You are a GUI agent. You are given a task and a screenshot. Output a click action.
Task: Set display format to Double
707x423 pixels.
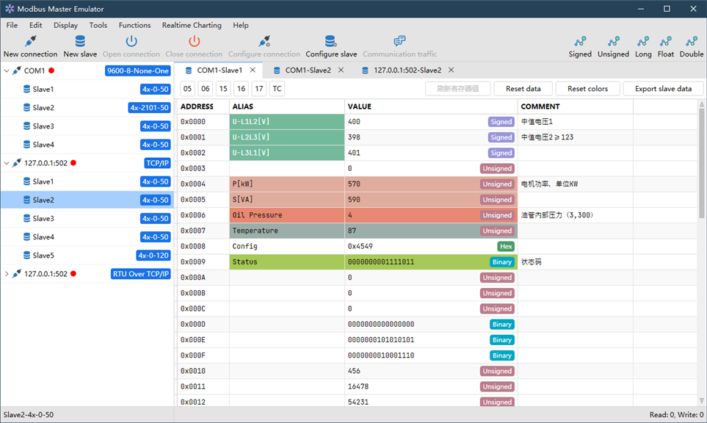pyautogui.click(x=692, y=47)
